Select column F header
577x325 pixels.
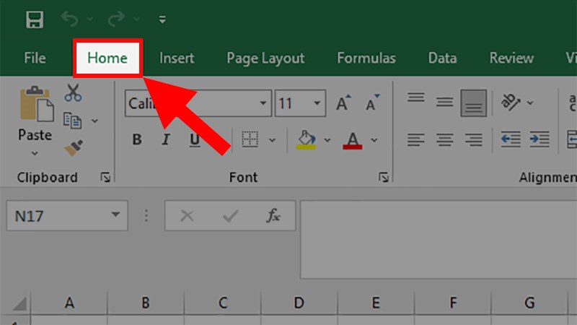(x=453, y=303)
